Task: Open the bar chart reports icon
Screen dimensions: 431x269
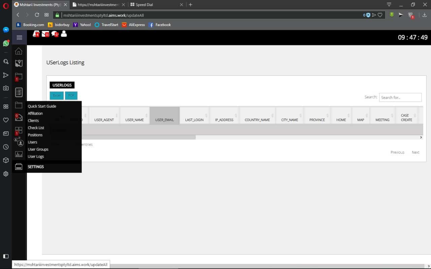Action: [x=19, y=154]
